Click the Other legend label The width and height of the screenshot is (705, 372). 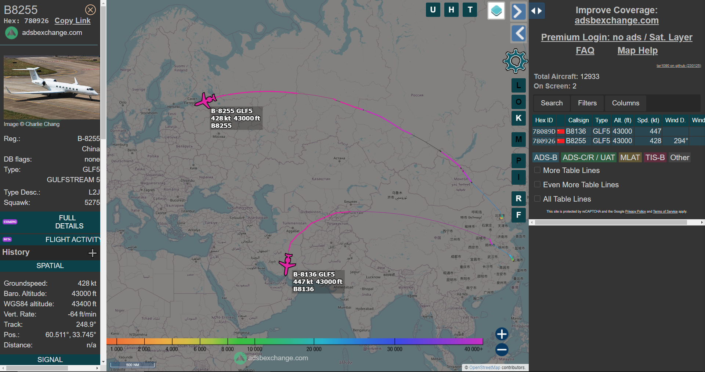680,158
